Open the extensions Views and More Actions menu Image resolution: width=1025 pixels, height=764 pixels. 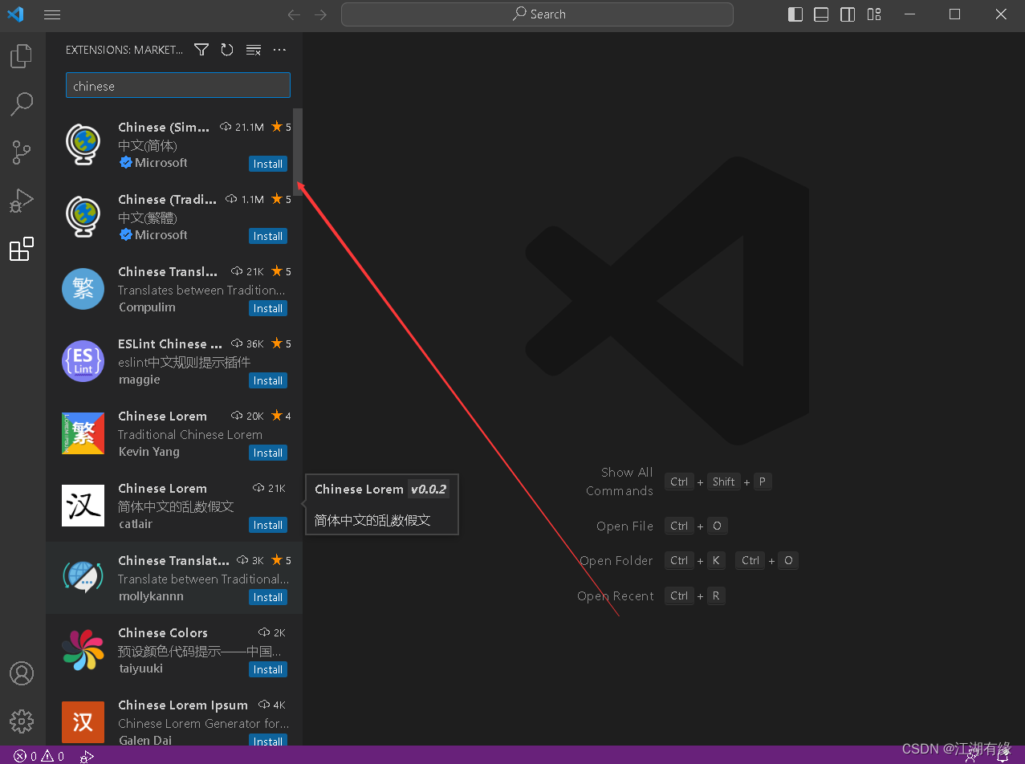click(279, 50)
